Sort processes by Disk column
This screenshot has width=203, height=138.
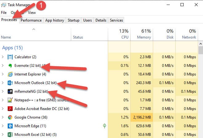click(x=164, y=34)
